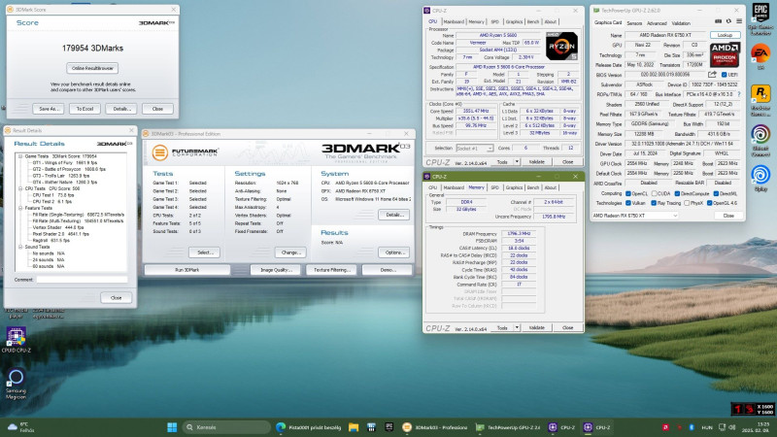Click the Online ResultBrowser button
This screenshot has height=437, width=777.
(x=92, y=68)
